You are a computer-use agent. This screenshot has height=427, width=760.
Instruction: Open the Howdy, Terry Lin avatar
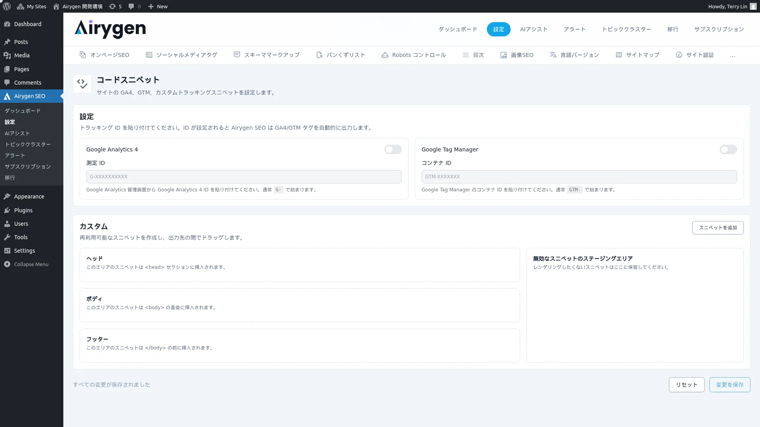[x=753, y=6]
